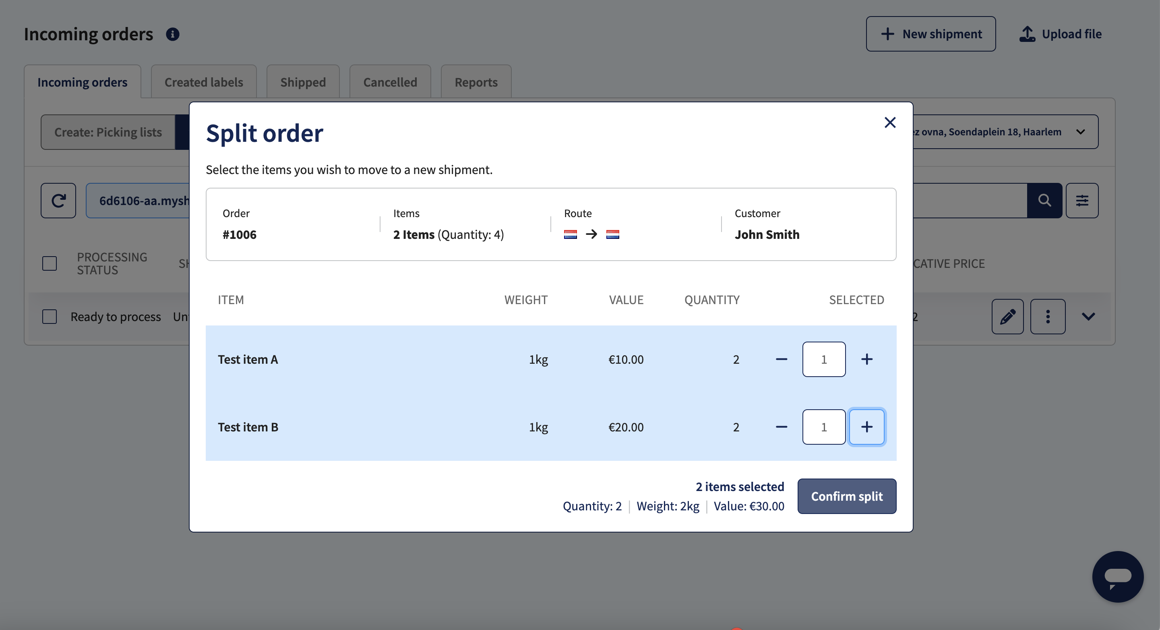
Task: Increase selected quantity for Test item A
Action: point(867,359)
